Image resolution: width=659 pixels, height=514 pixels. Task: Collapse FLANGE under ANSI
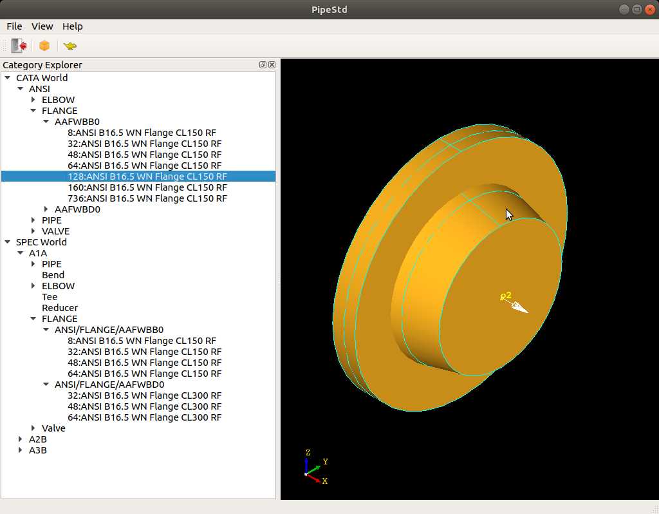pyautogui.click(x=33, y=110)
